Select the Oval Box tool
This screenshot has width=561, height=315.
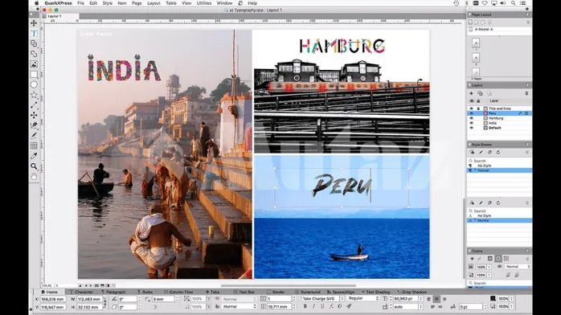point(34,84)
